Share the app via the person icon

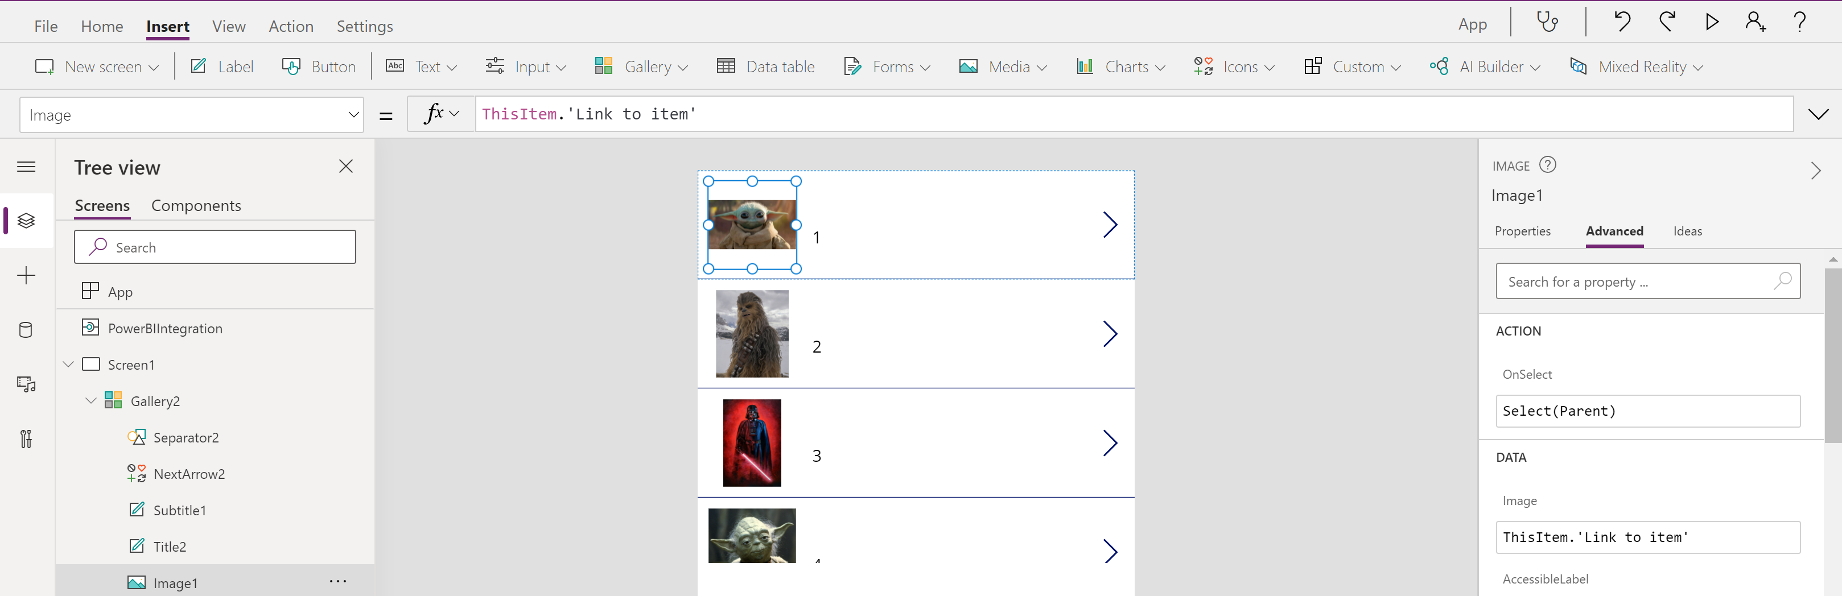tap(1755, 22)
